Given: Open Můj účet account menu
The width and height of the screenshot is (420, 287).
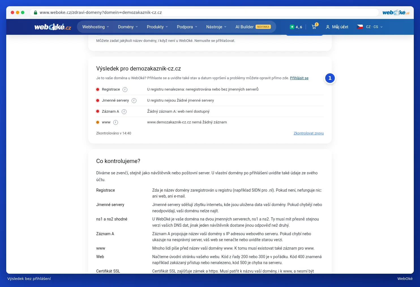Looking at the screenshot, I should coord(337,27).
